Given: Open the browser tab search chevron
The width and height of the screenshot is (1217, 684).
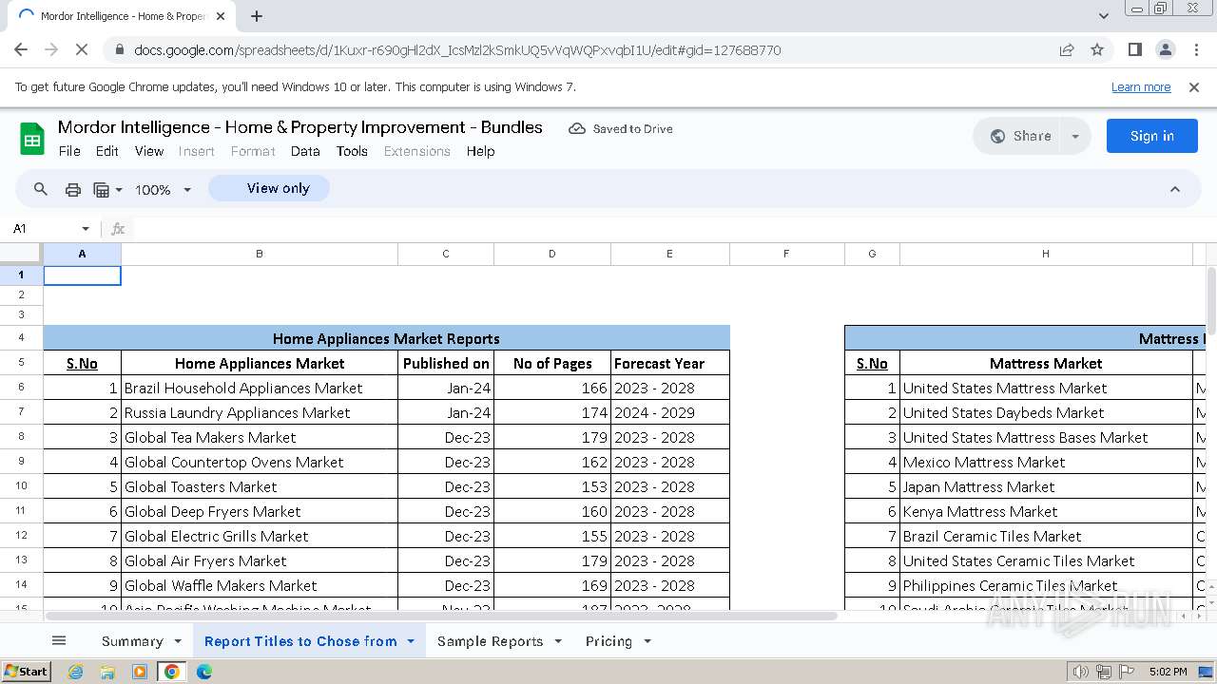Looking at the screenshot, I should [1104, 16].
